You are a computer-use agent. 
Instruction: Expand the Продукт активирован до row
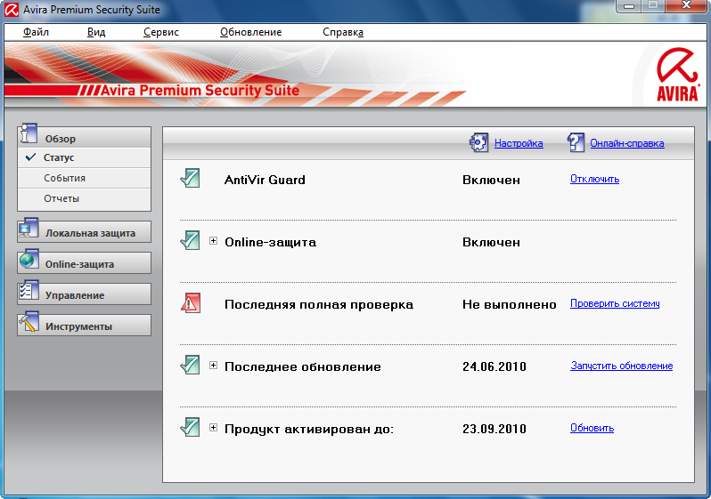(x=213, y=428)
